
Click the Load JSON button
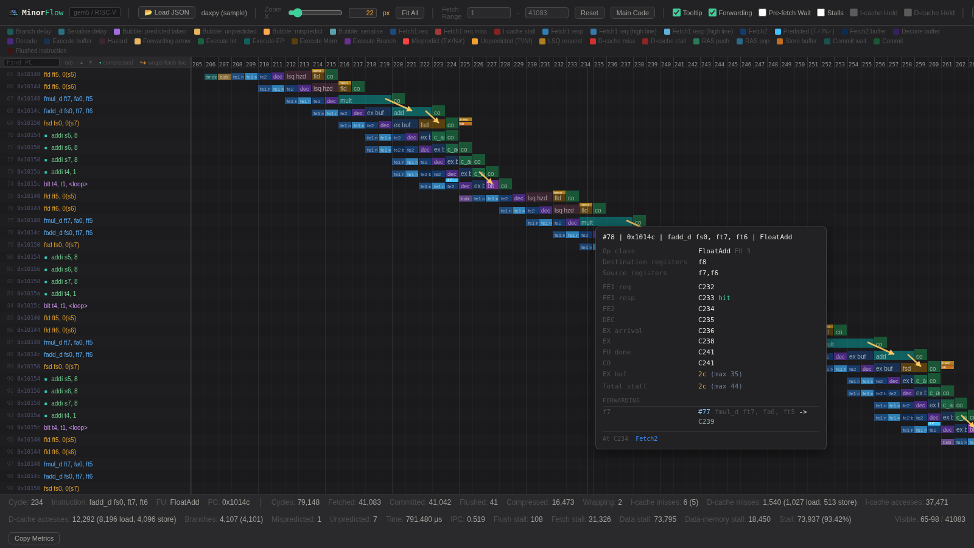[x=167, y=13]
